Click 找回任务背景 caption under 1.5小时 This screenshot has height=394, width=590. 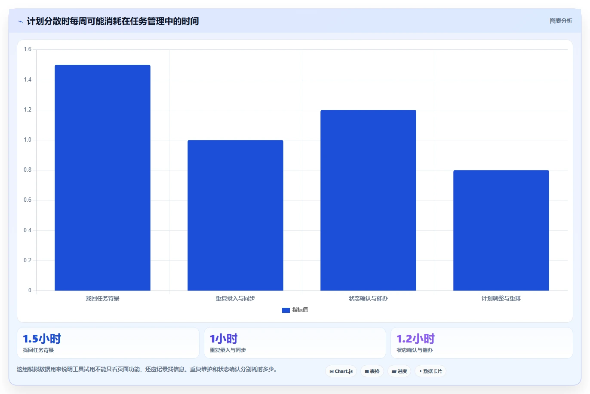pyautogui.click(x=38, y=350)
